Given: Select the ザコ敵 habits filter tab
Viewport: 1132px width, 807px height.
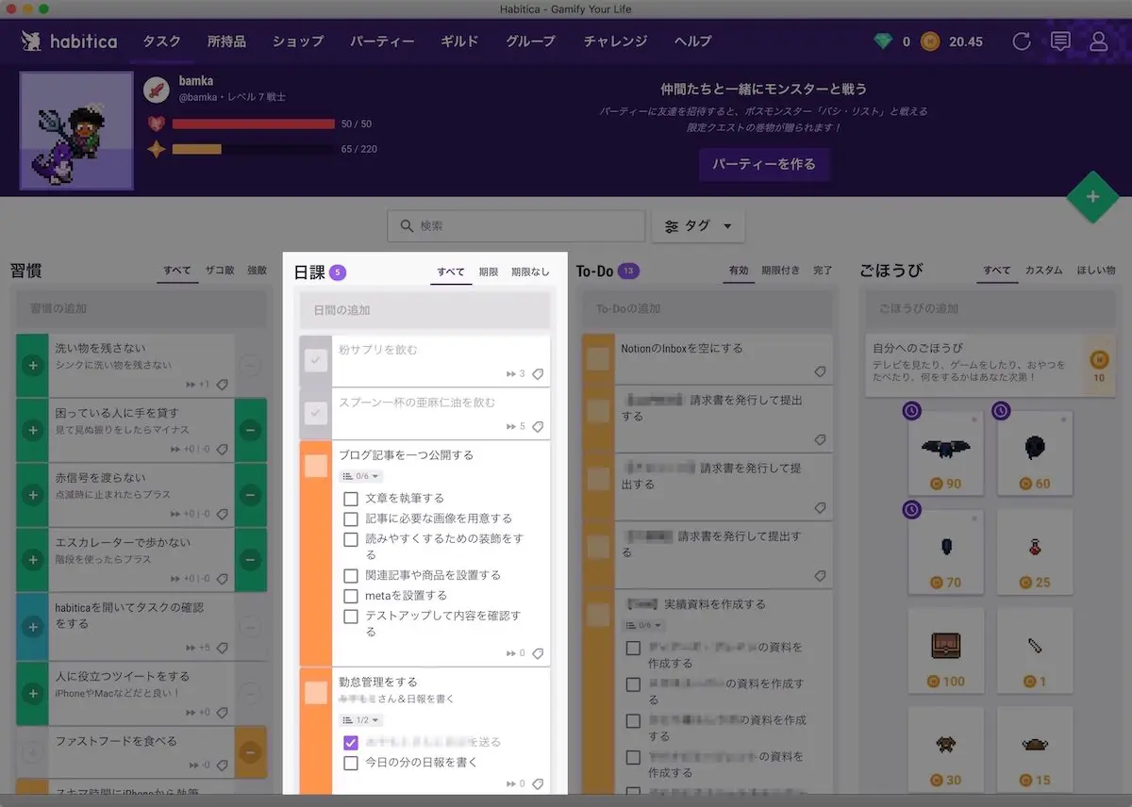Looking at the screenshot, I should click(x=221, y=271).
